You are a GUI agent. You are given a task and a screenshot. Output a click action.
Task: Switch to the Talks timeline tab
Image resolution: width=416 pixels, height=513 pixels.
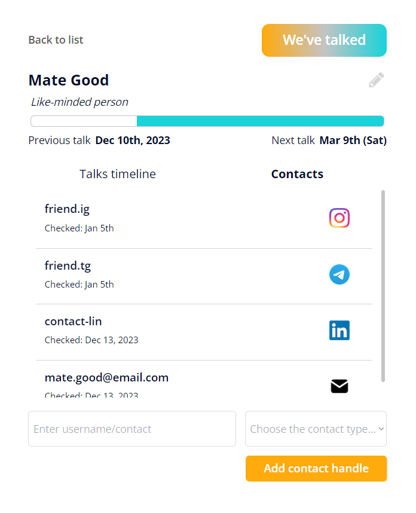pos(118,174)
